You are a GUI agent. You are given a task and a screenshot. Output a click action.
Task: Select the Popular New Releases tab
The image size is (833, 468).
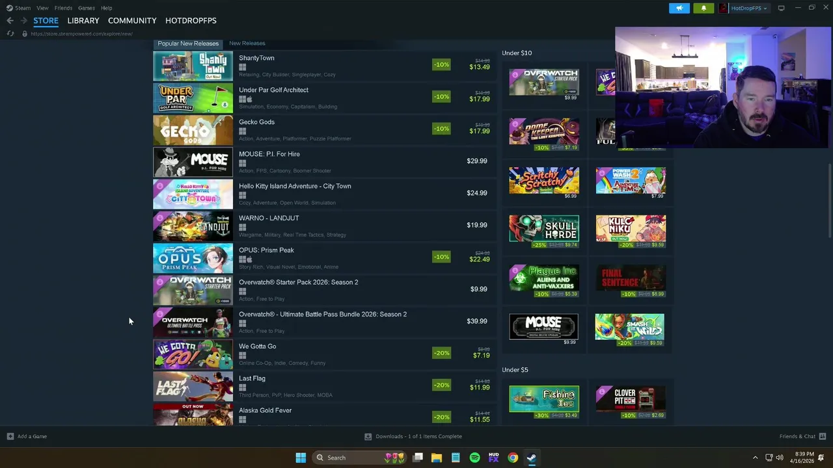[x=188, y=44]
